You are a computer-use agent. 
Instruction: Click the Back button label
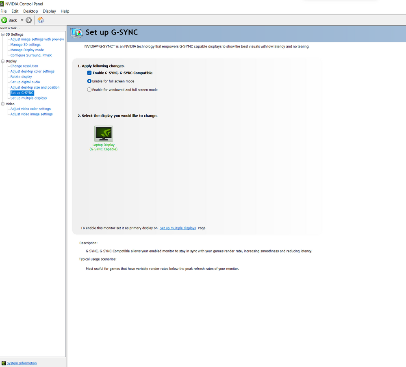(x=13, y=20)
